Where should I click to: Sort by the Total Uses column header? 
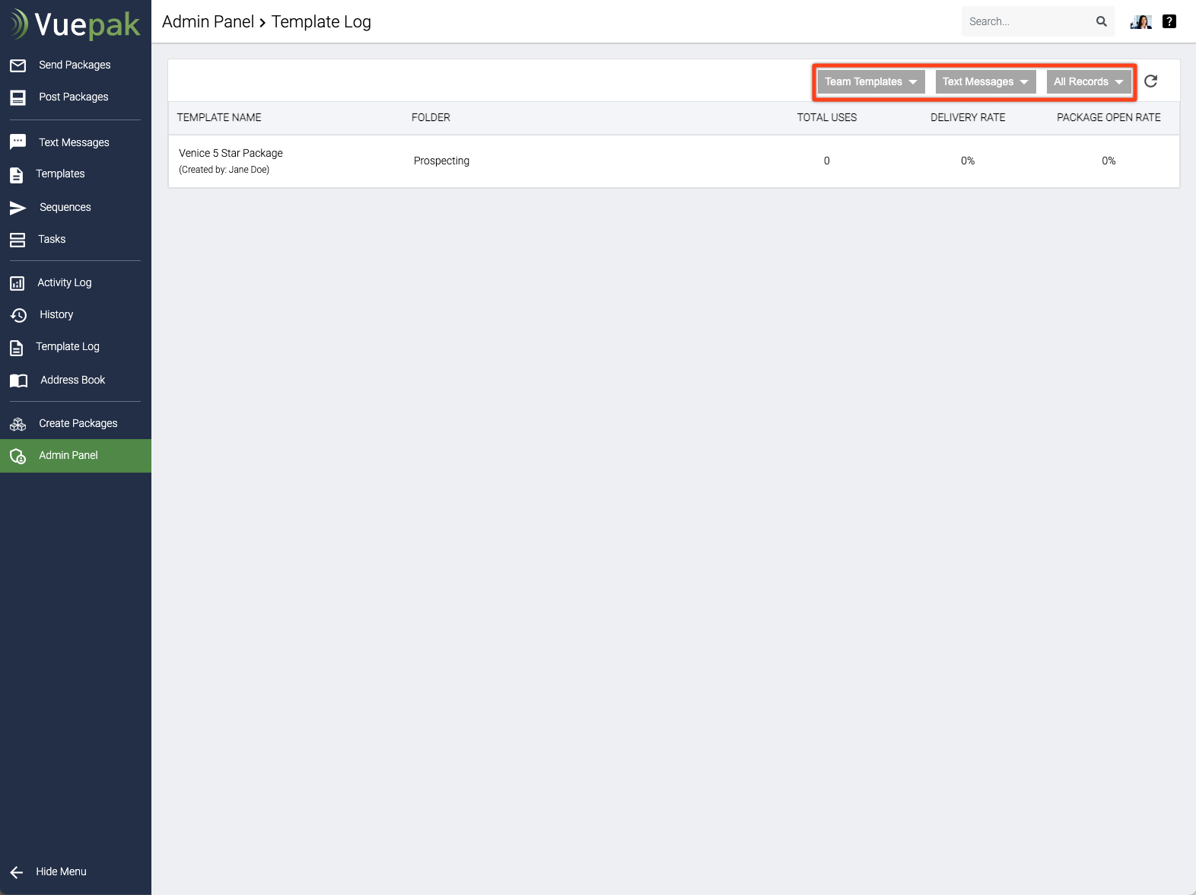coord(826,117)
